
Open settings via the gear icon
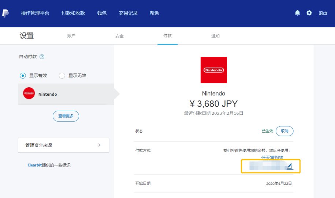309,13
